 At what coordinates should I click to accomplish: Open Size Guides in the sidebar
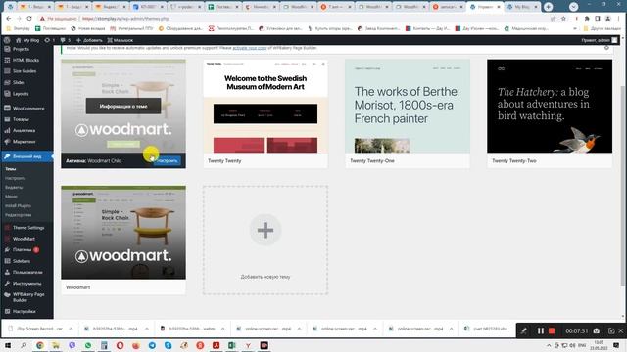point(24,71)
